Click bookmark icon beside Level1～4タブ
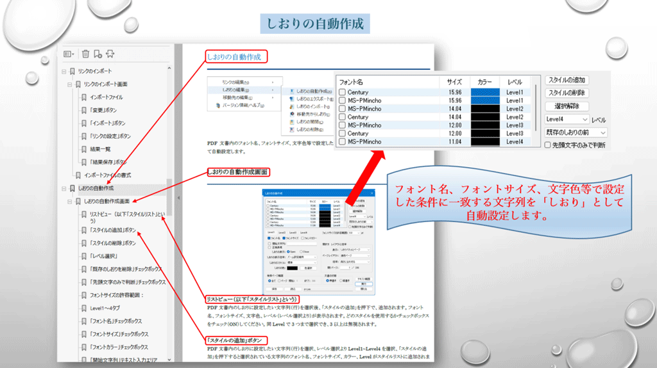Viewport: 657px width, 368px height. click(x=83, y=308)
